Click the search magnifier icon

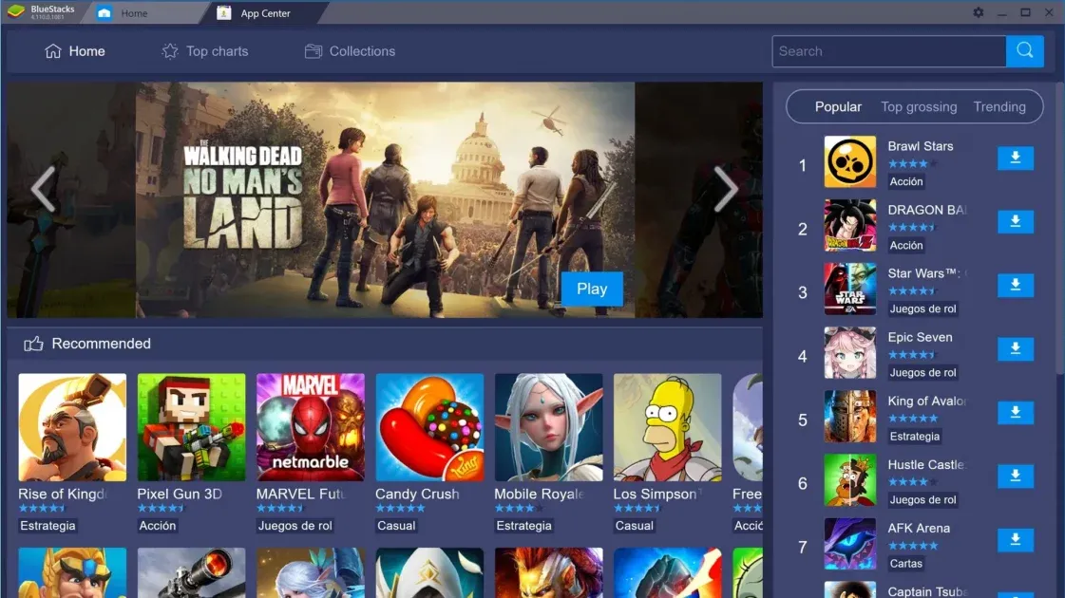[x=1025, y=51]
